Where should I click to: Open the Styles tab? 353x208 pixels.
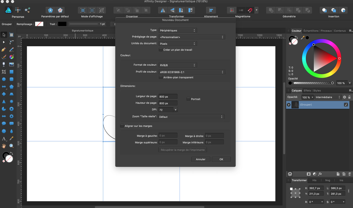[x=317, y=91]
